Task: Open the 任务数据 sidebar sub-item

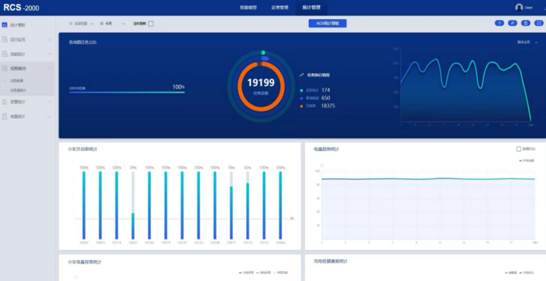Action: [x=17, y=81]
